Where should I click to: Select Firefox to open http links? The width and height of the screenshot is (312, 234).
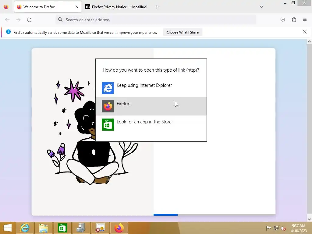pyautogui.click(x=151, y=106)
